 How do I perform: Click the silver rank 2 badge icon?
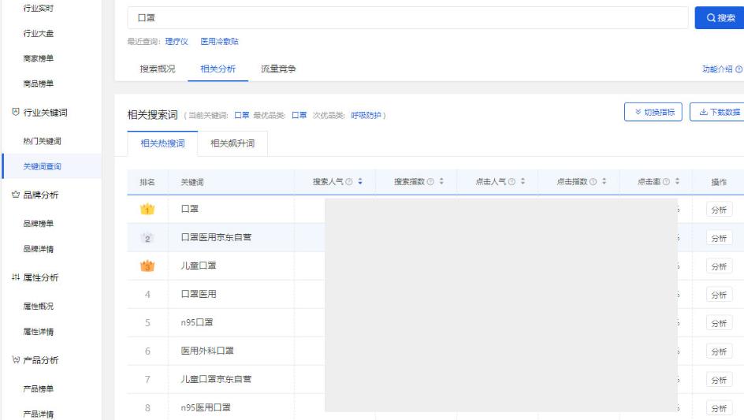click(147, 238)
